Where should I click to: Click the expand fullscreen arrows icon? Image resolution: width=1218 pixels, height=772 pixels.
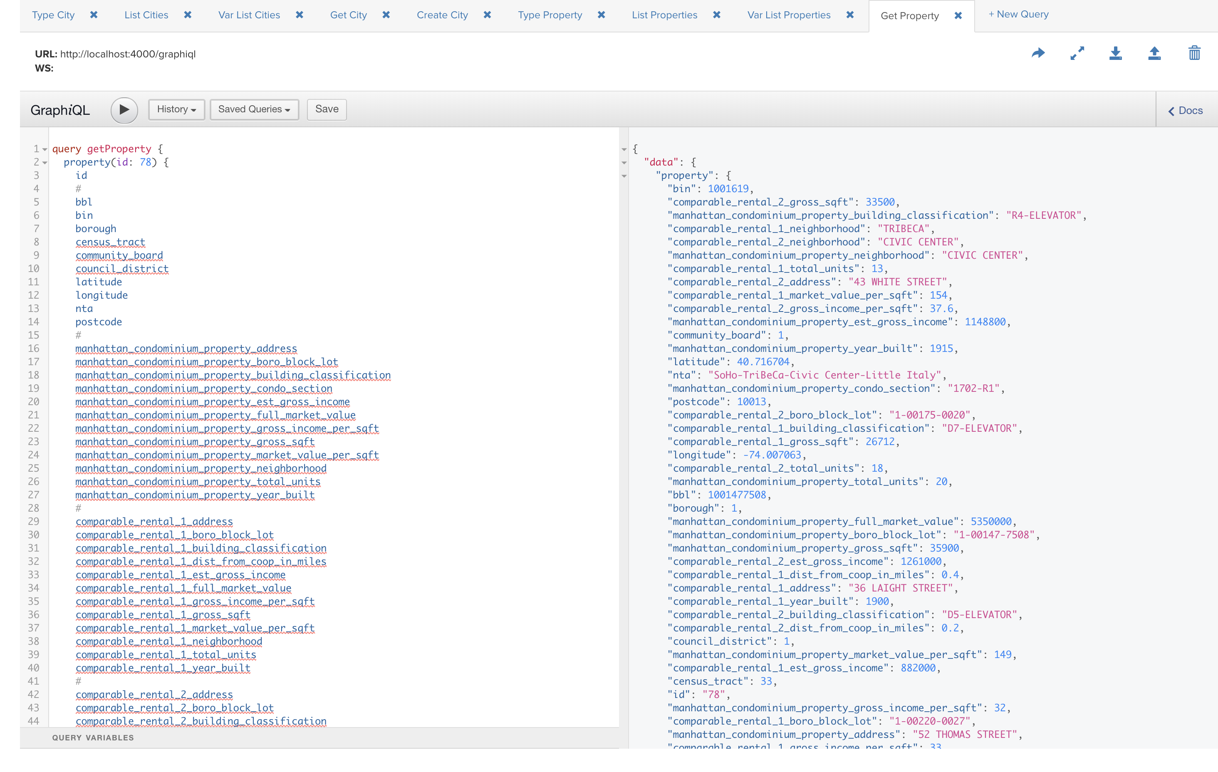click(x=1077, y=53)
